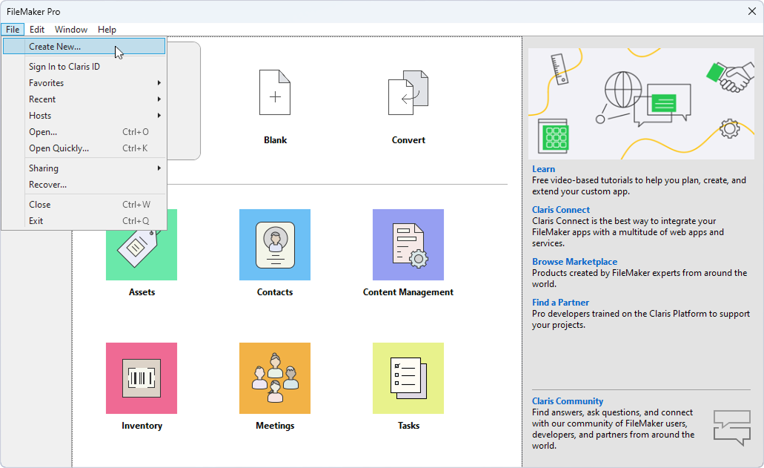Click the Claris Community speech-bubble graphic
The image size is (764, 468).
(731, 426)
